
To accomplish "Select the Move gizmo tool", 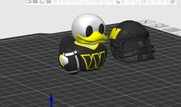I will (x=65, y=2).
